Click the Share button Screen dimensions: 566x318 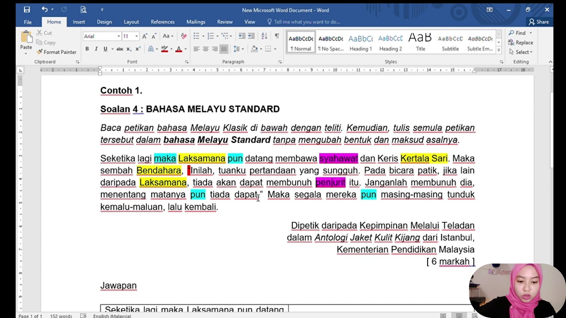tap(539, 22)
